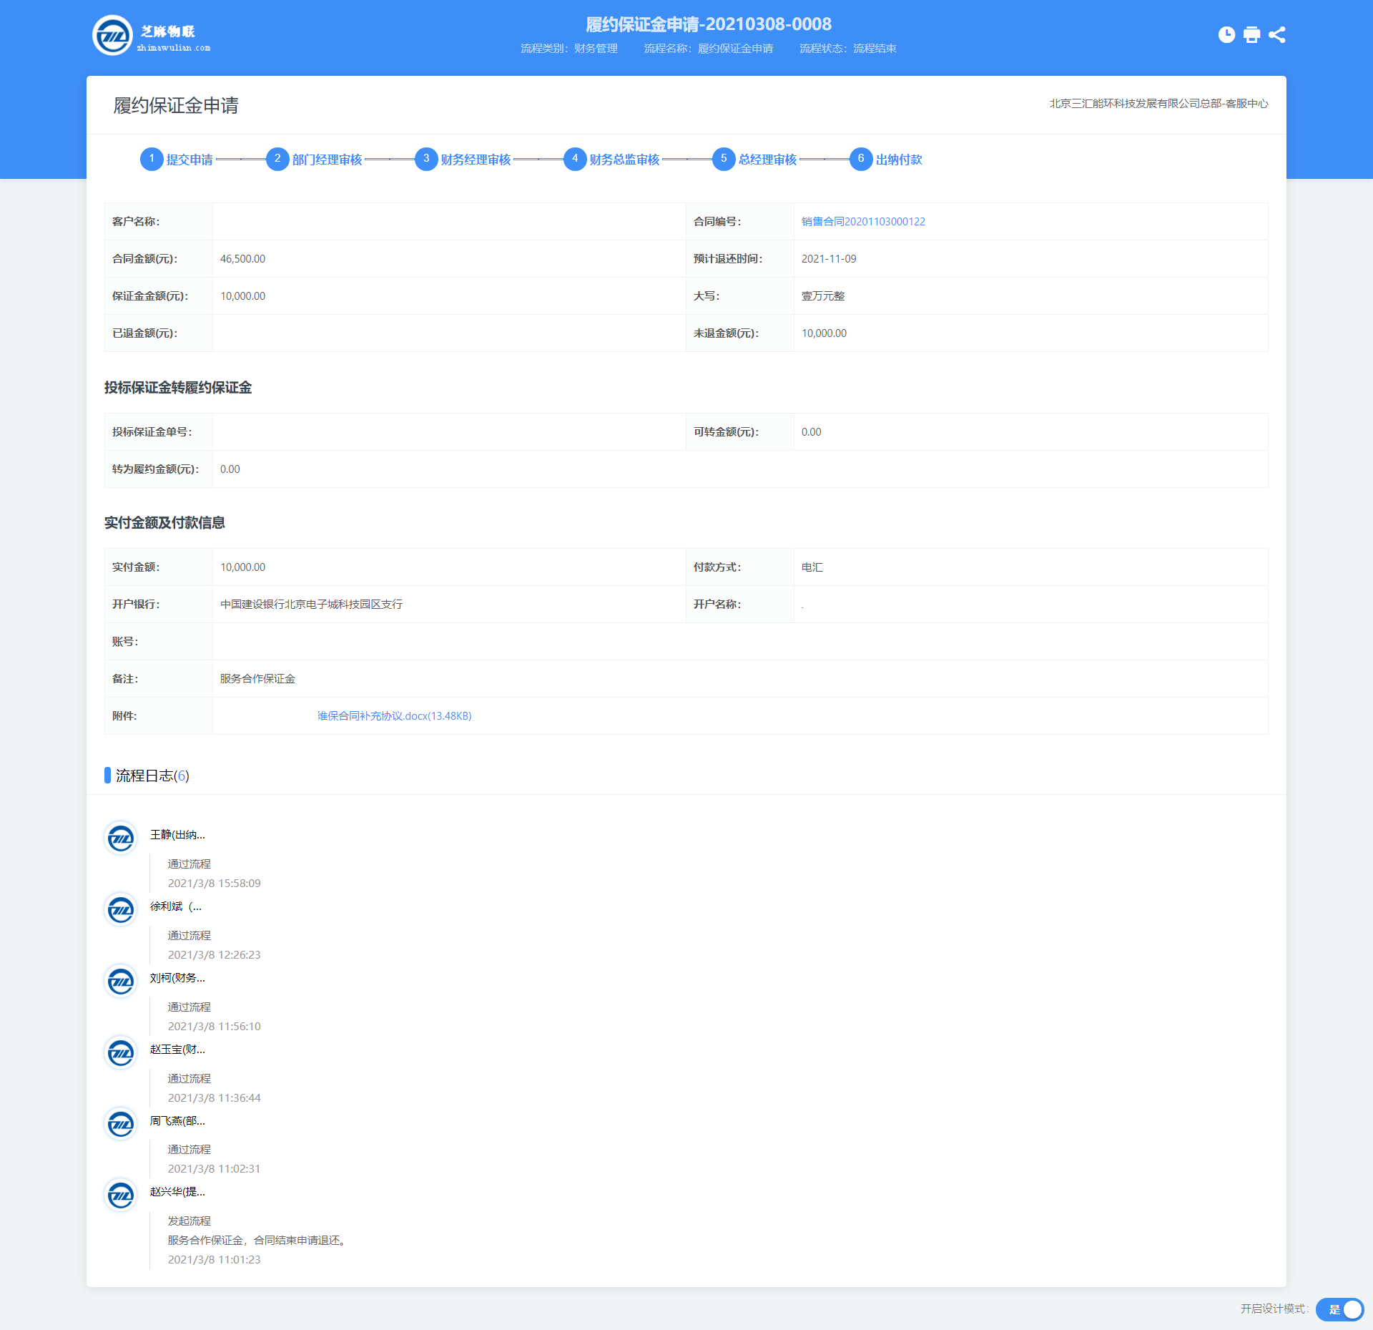
Task: Select the 出纳付款 step label
Action: coord(899,160)
